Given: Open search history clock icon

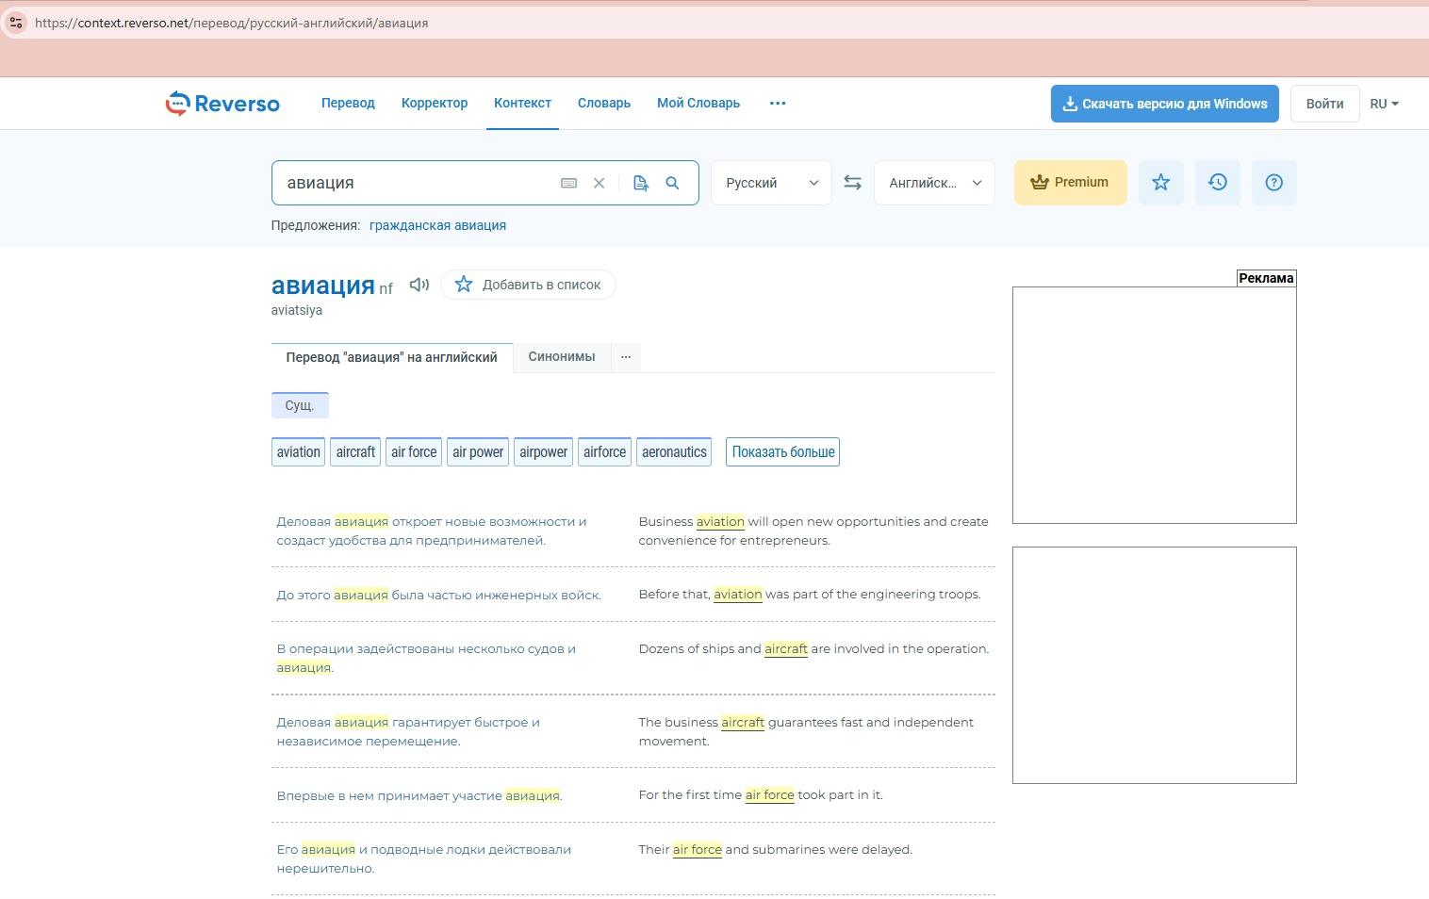Looking at the screenshot, I should pos(1217,183).
